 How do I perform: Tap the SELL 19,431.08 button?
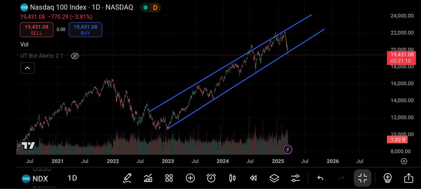tap(36, 30)
